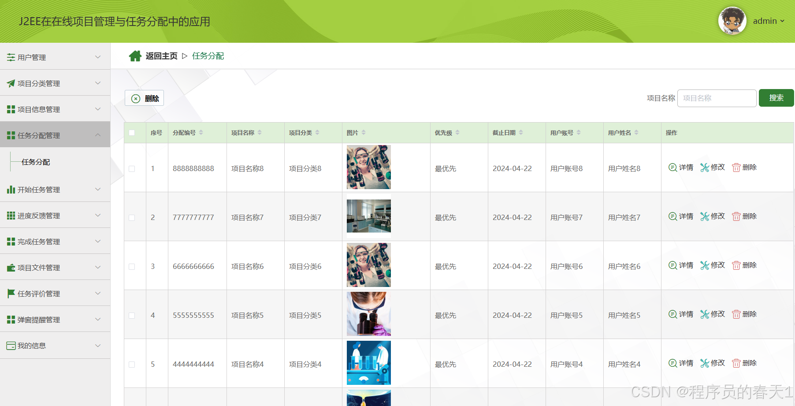
Task: Expand the 进度反馈管理 menu chevron
Action: pyautogui.click(x=98, y=215)
